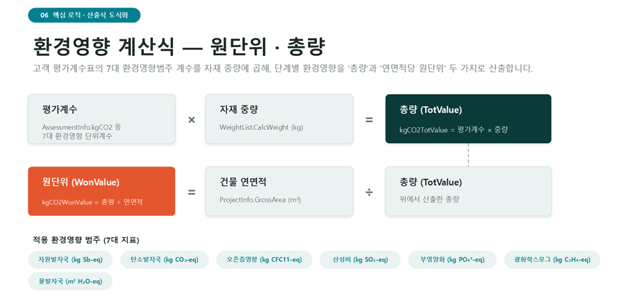The image size is (623, 296).
Task: Click the subtitle sentence beginning '고객 평가계수표의'
Action: coord(282,68)
